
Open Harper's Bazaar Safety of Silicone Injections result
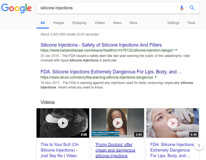pyautogui.click(x=101, y=45)
